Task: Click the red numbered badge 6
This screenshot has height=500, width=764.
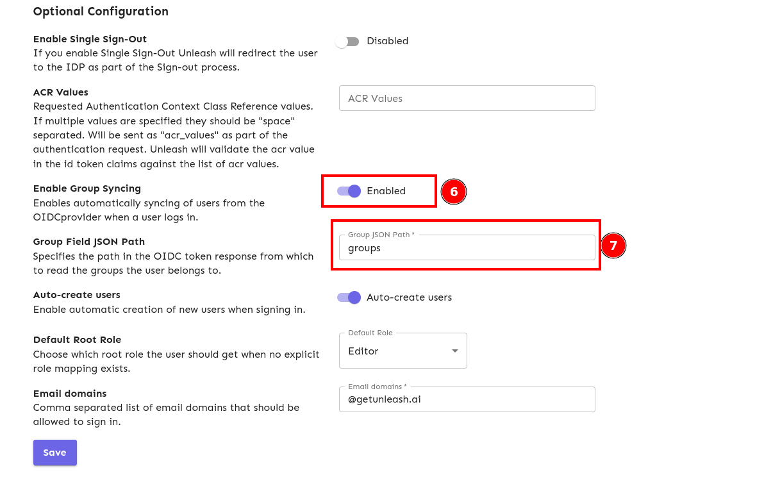Action: pos(454,191)
